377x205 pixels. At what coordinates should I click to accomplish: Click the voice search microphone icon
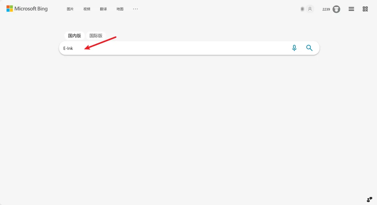pos(294,48)
